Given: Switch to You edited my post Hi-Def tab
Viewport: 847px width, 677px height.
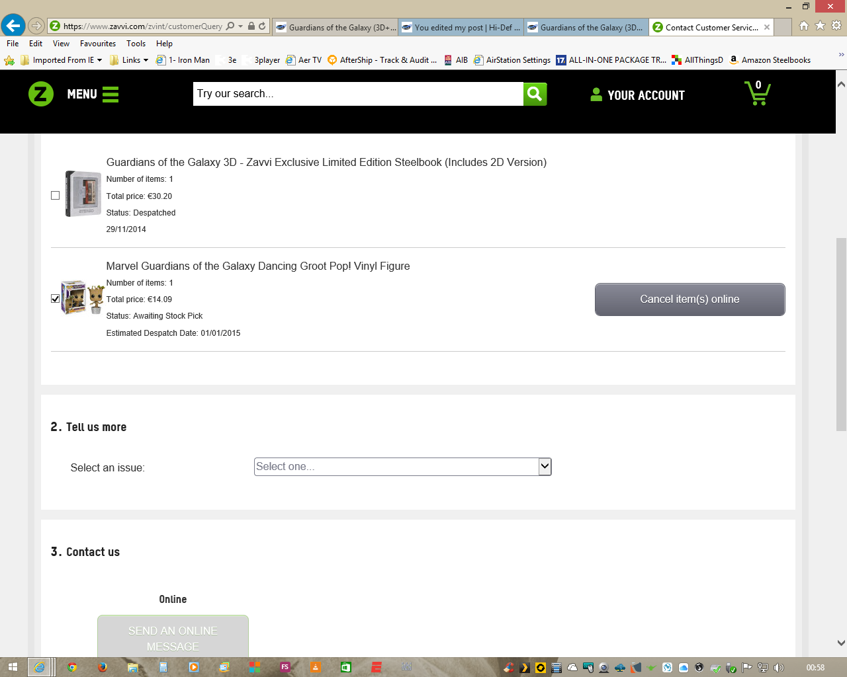Looking at the screenshot, I should pos(461,27).
